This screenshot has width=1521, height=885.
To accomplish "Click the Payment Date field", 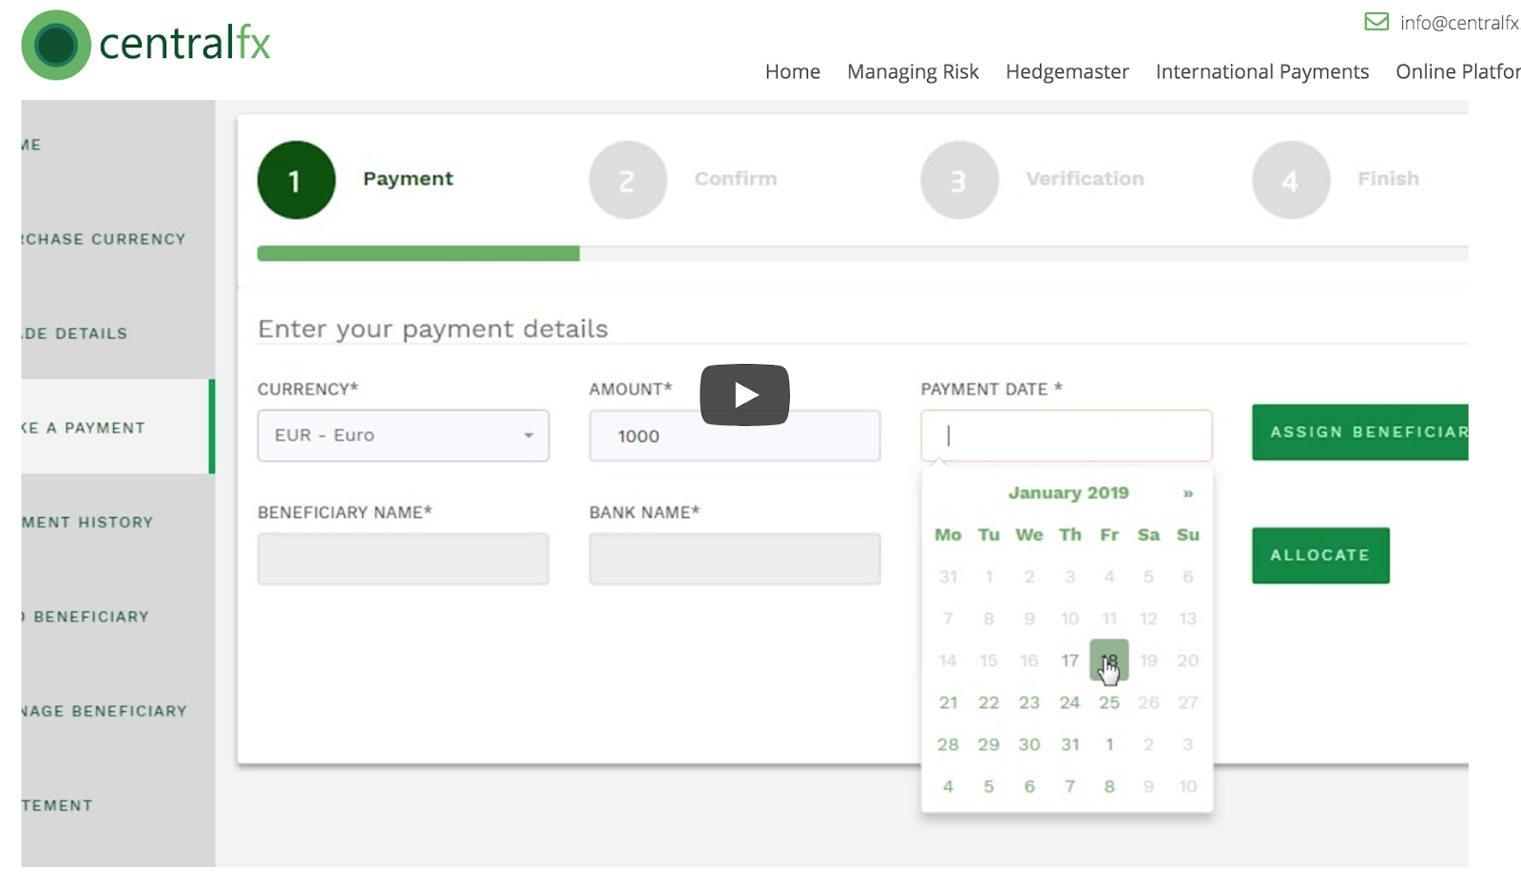I will pyautogui.click(x=1066, y=435).
